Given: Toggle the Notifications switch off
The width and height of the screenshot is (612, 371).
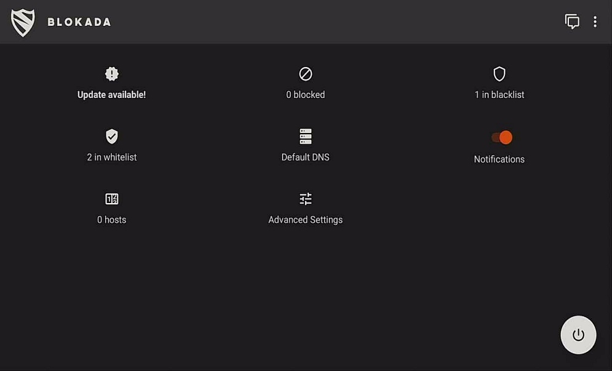Looking at the screenshot, I should 502,137.
